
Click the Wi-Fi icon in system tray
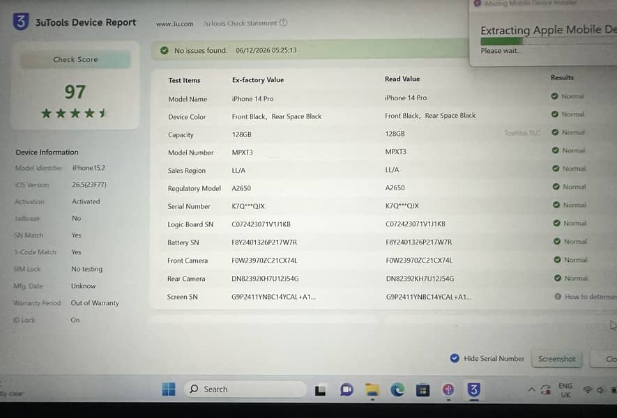[x=588, y=390]
